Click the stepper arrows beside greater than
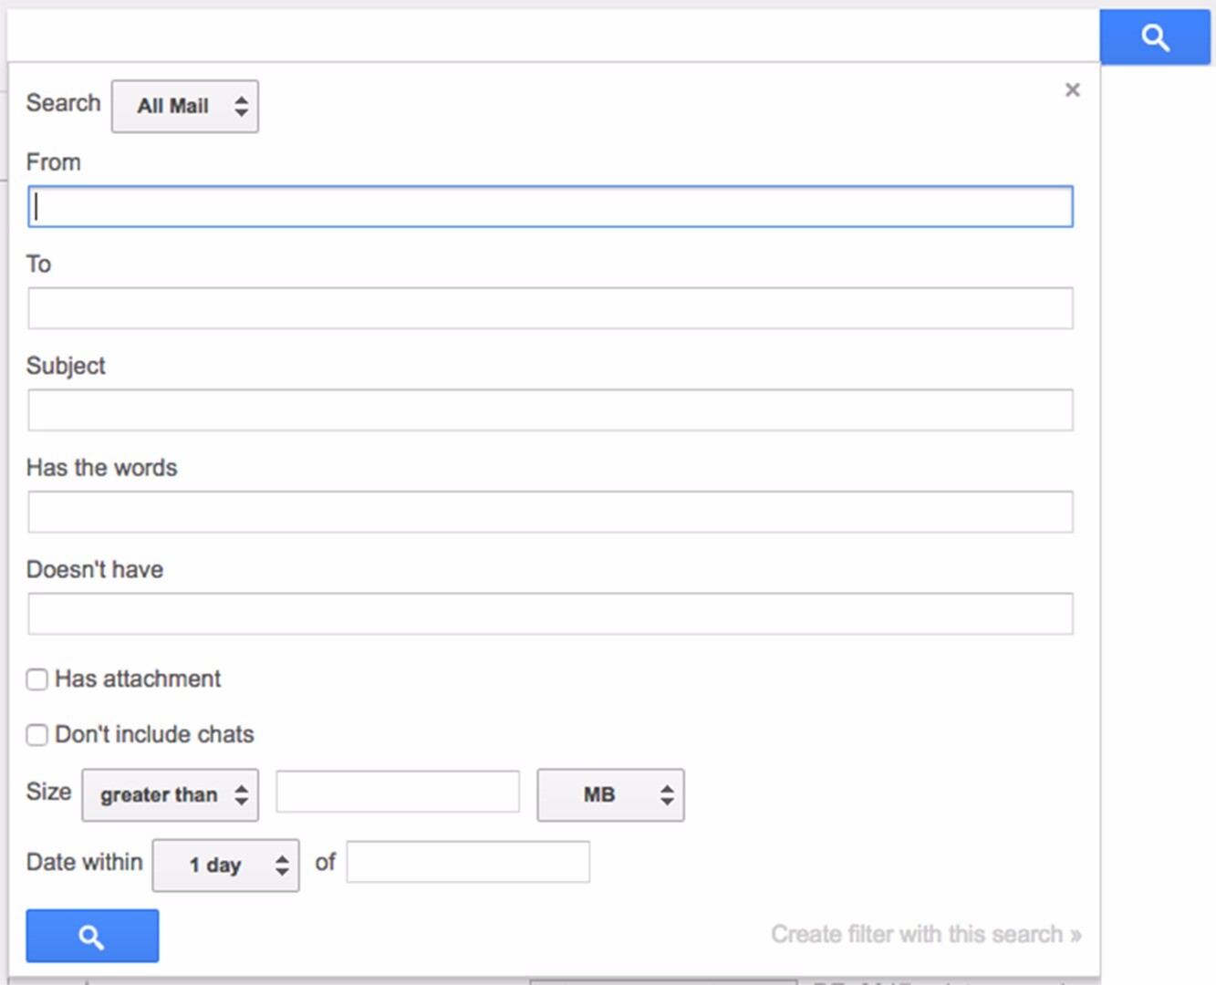Image resolution: width=1216 pixels, height=985 pixels. 240,794
